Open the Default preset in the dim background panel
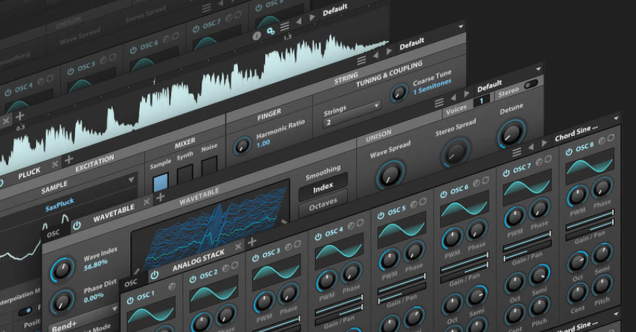 pyautogui.click(x=335, y=10)
